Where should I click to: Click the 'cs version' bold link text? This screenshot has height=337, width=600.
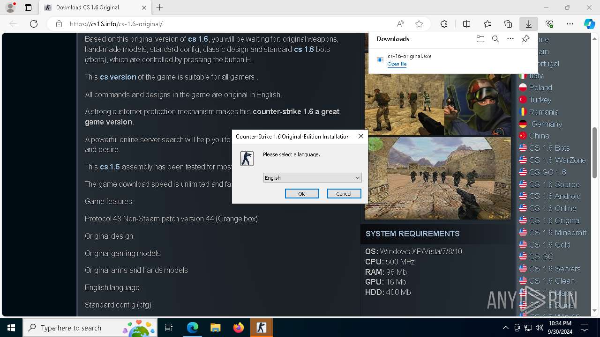(x=118, y=77)
